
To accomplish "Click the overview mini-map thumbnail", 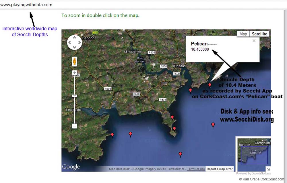I will click(253, 154).
